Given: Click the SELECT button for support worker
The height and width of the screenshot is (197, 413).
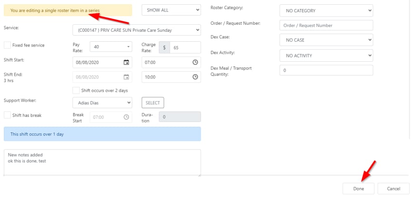Looking at the screenshot, I should pos(153,103).
